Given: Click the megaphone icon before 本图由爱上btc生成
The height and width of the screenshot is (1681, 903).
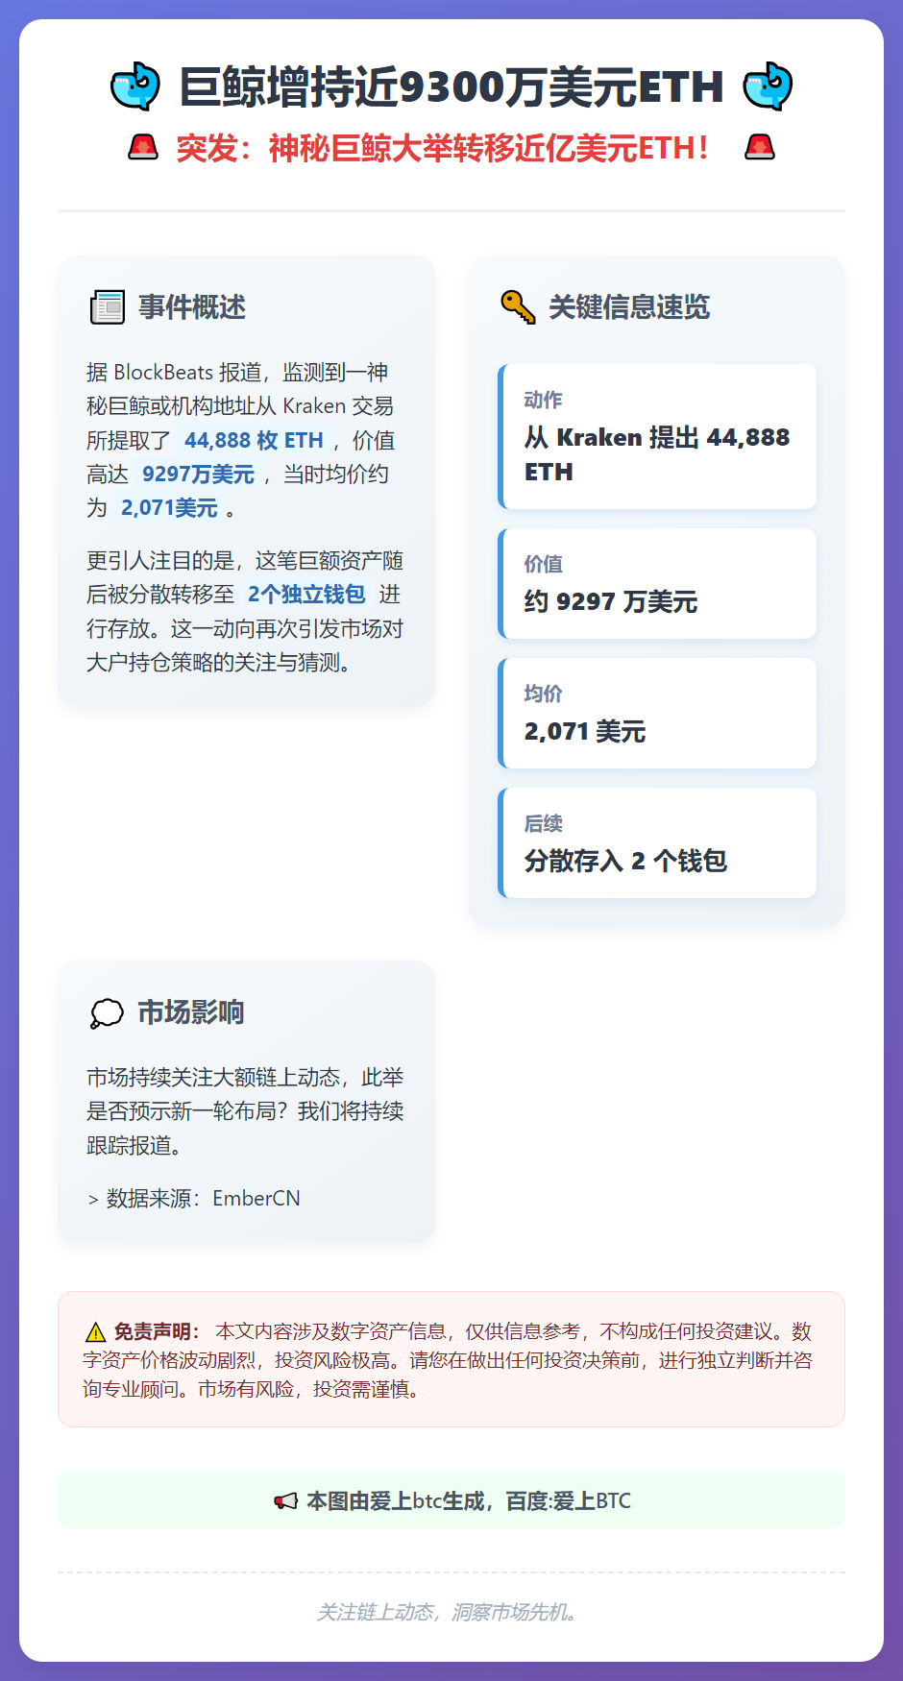Looking at the screenshot, I should click(285, 1501).
